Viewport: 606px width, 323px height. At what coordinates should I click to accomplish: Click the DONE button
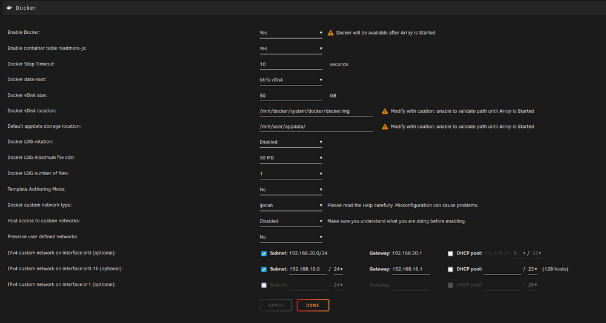point(313,305)
